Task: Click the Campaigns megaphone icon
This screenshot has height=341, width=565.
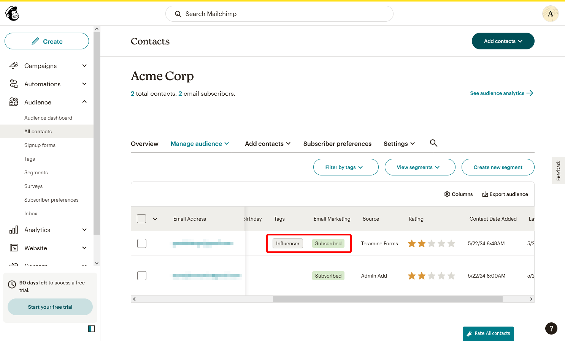Action: pyautogui.click(x=14, y=66)
